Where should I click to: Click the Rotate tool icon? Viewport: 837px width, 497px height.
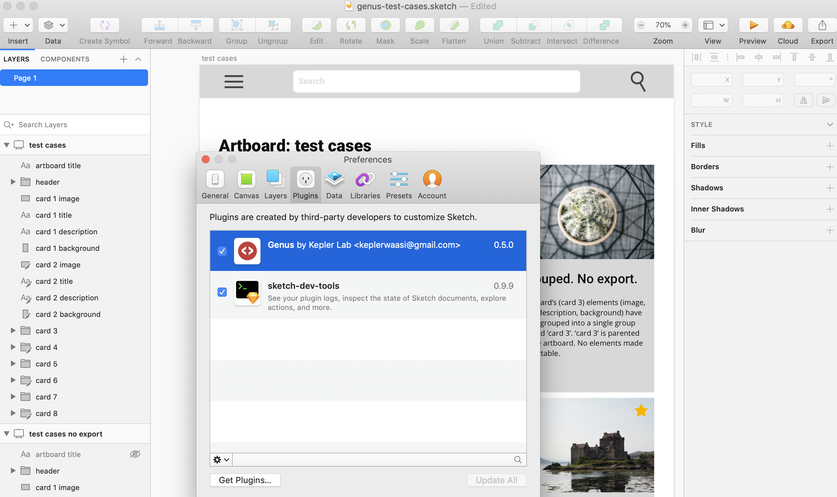point(351,25)
